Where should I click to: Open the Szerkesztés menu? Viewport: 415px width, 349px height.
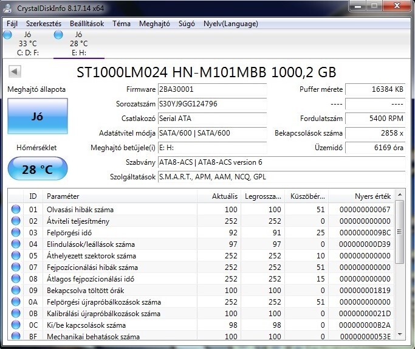(x=44, y=24)
